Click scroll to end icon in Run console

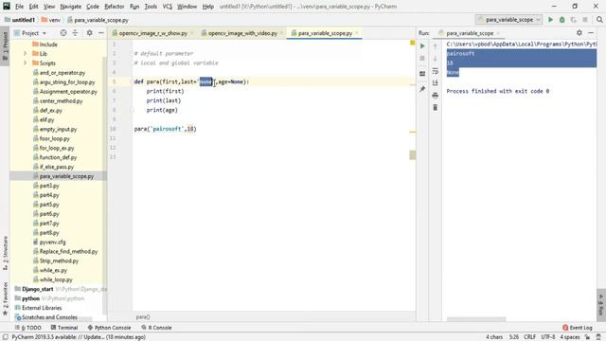436,82
